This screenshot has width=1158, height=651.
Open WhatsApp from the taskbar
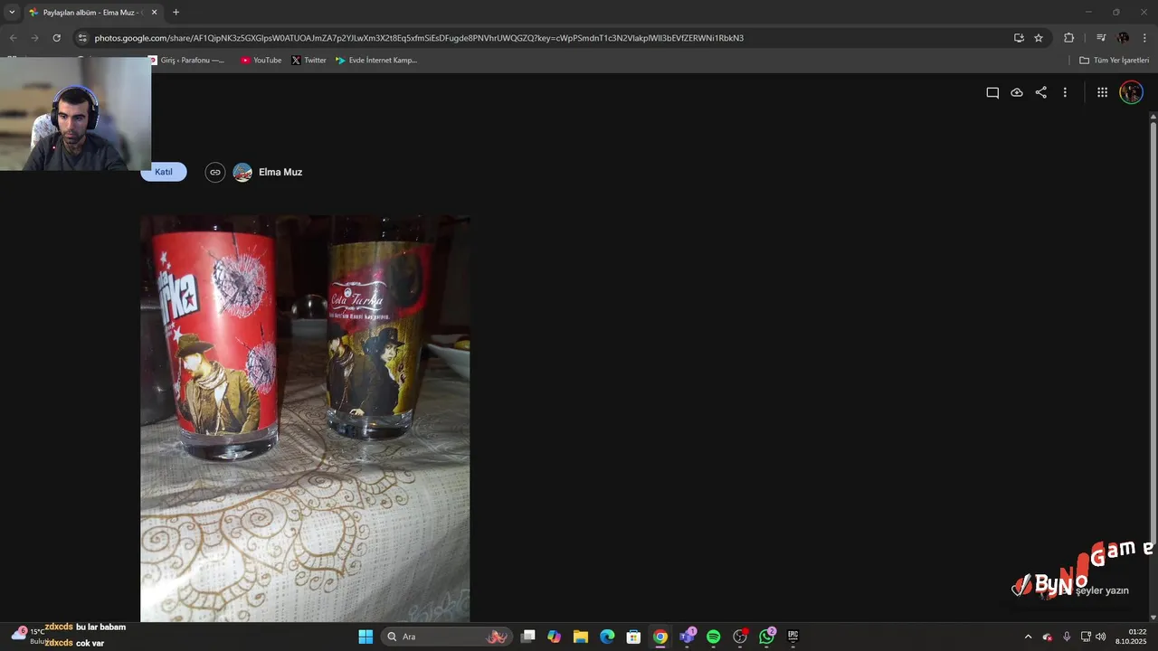(767, 637)
